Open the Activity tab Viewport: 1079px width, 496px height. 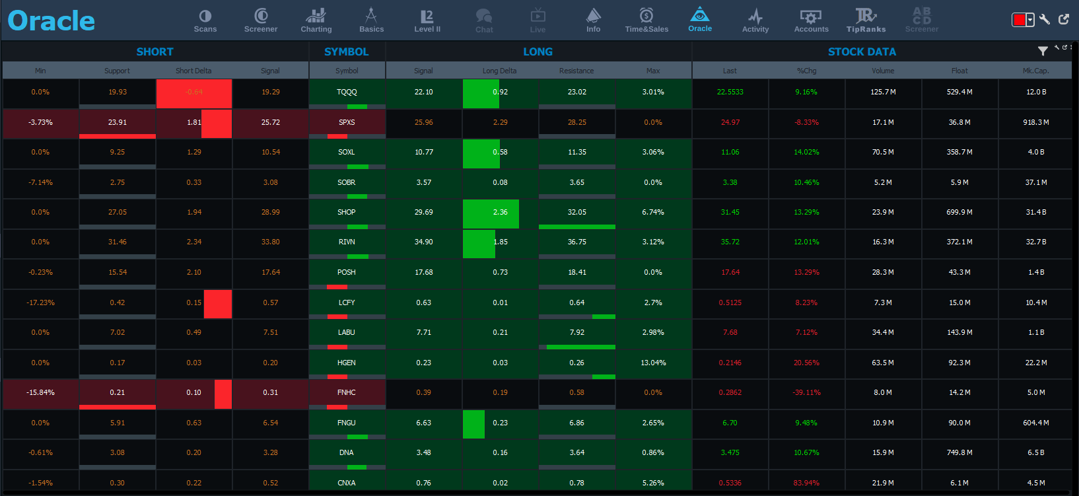[x=755, y=20]
